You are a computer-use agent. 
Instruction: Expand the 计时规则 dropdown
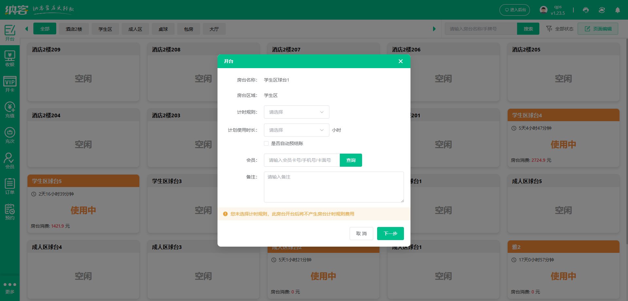296,112
